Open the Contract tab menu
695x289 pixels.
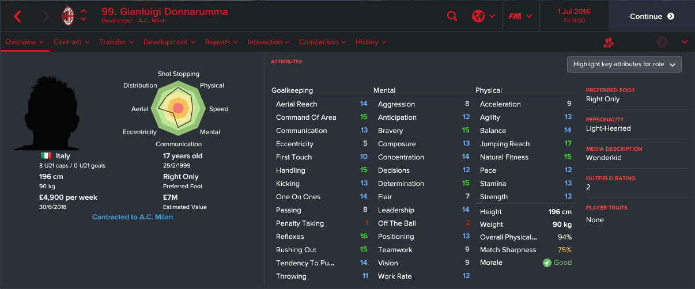pos(71,42)
